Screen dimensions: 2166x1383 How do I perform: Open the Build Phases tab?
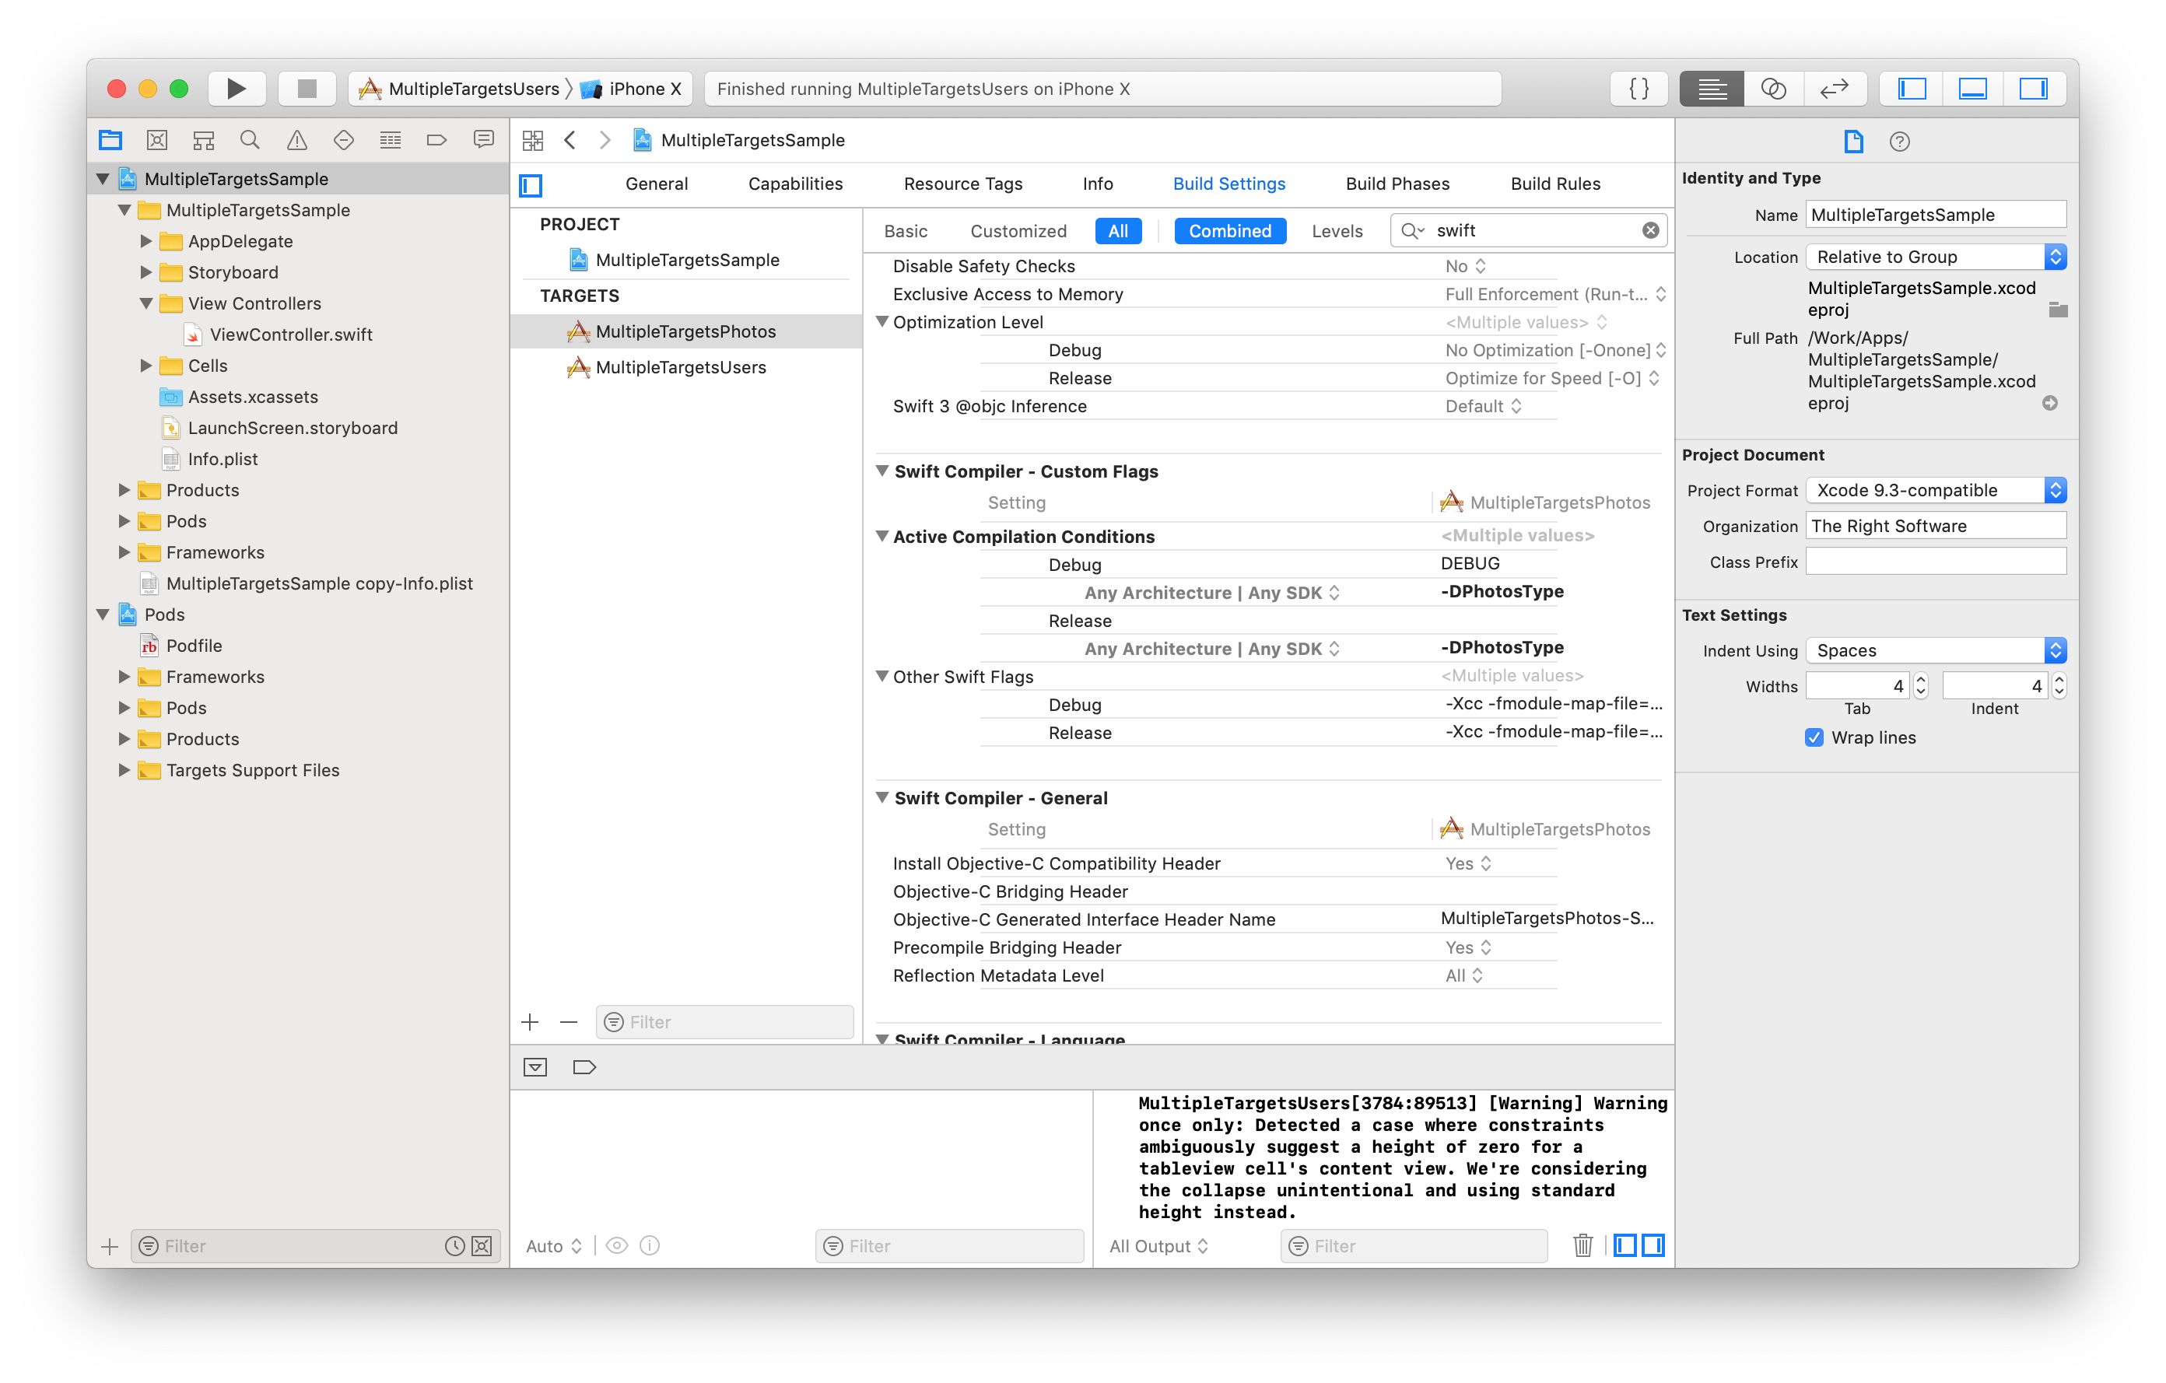1397,184
